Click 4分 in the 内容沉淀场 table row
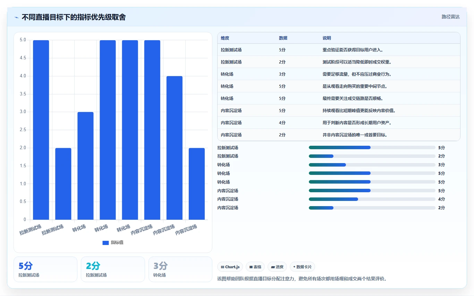 pyautogui.click(x=282, y=123)
